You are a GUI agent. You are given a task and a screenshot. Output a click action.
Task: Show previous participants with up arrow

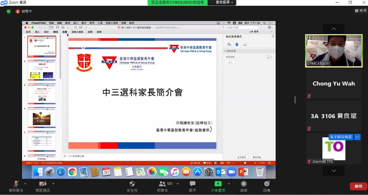[x=334, y=29]
